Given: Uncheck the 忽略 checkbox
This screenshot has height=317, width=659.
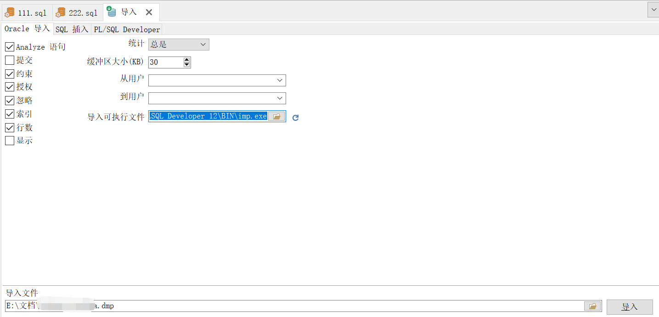Looking at the screenshot, I should [10, 100].
